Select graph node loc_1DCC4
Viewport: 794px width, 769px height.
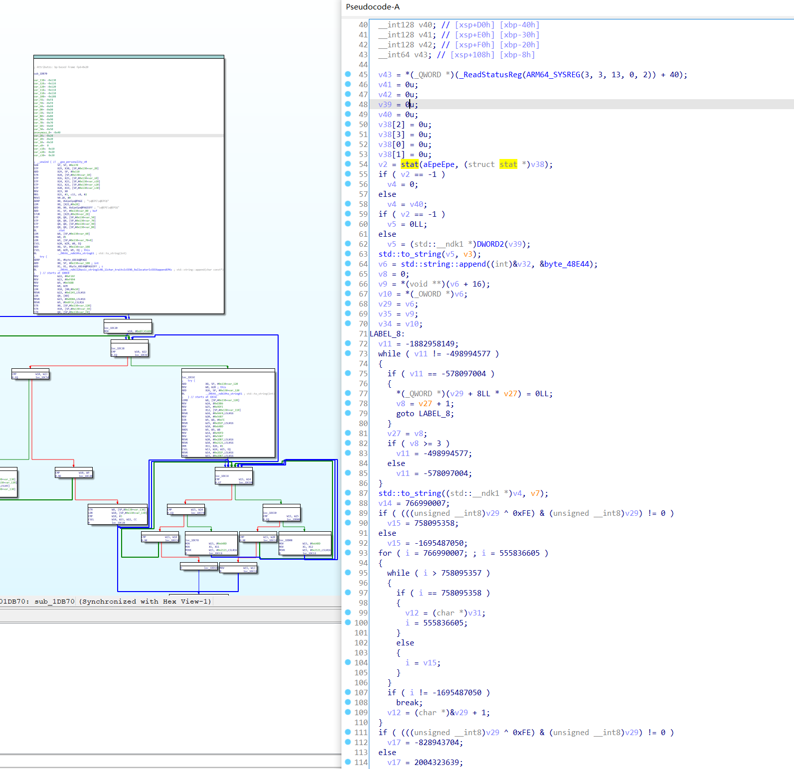[x=234, y=476]
